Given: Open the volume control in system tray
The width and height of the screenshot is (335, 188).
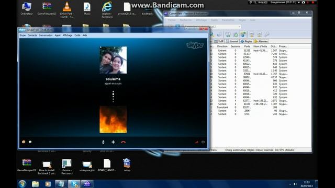Looking at the screenshot, I should click(295, 184).
